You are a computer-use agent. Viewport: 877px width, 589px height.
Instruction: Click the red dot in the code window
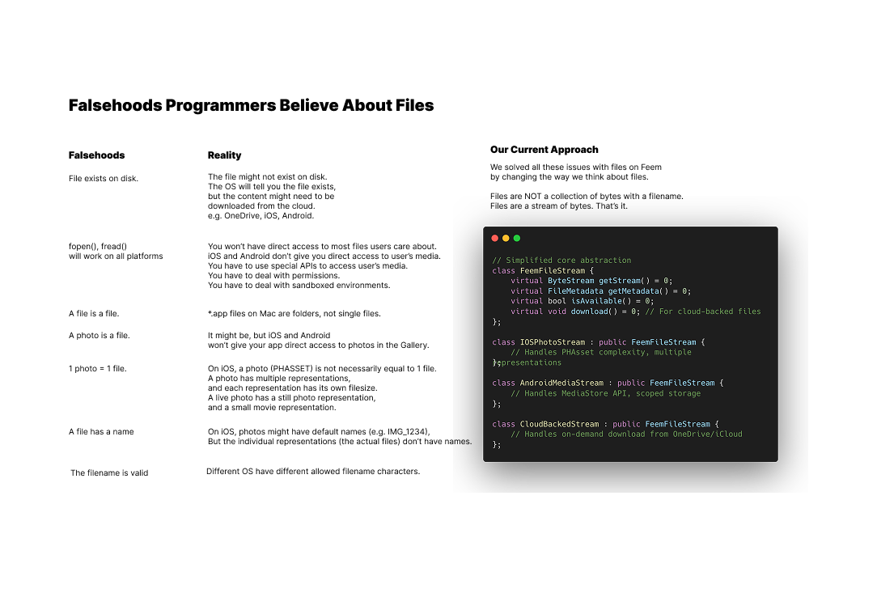coord(494,239)
